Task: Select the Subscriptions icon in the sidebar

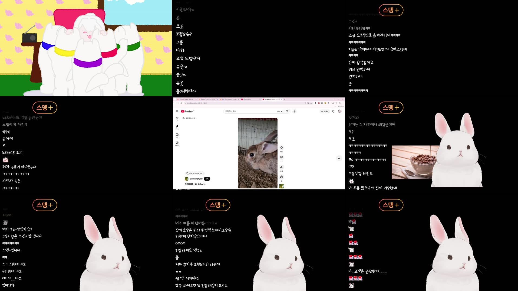Action: pos(177,135)
